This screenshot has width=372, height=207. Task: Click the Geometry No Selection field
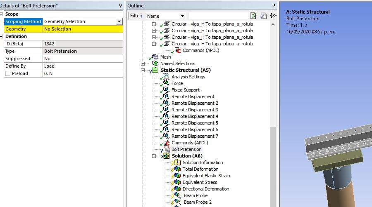(83, 29)
